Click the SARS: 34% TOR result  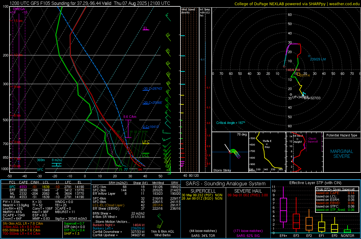(x=203, y=236)
